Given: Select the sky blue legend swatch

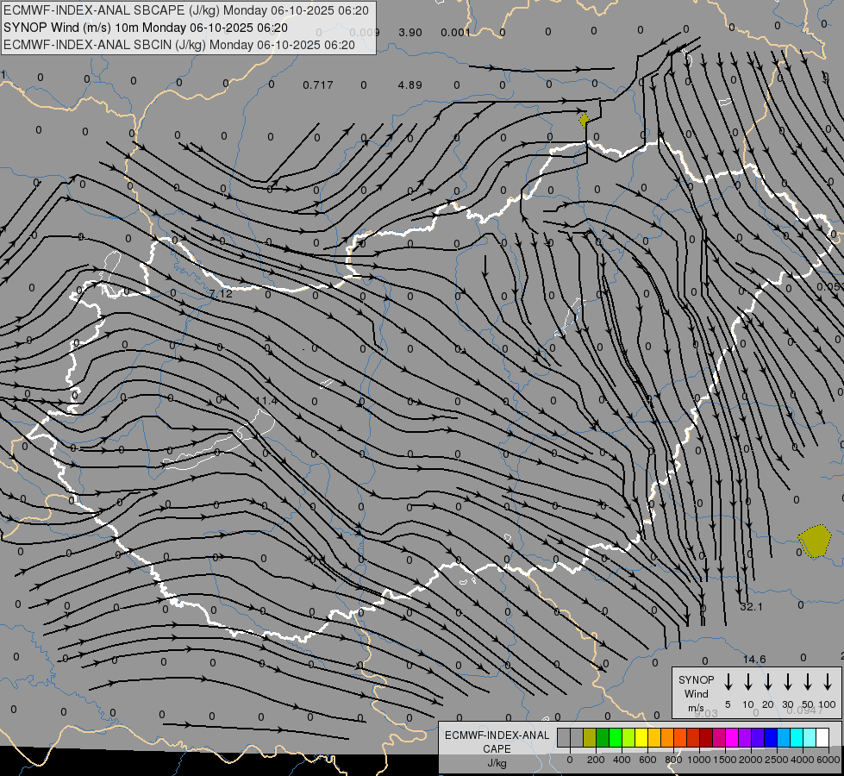Looking at the screenshot, I should [x=783, y=738].
